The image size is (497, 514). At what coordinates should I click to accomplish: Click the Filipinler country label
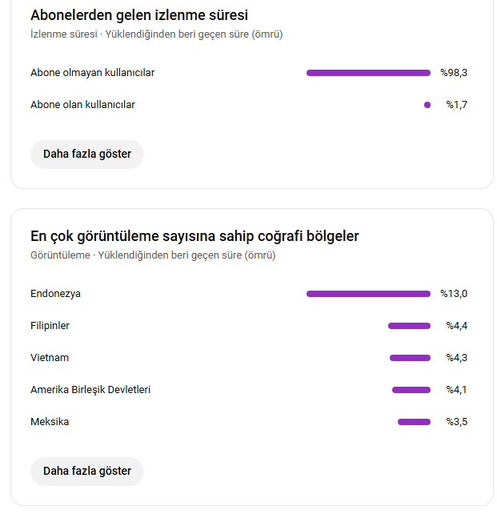coord(50,326)
